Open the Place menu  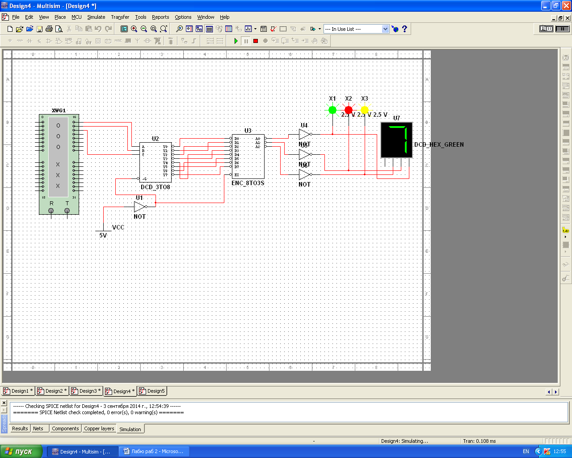60,17
